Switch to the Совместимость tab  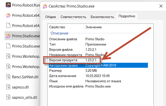coord(73,17)
